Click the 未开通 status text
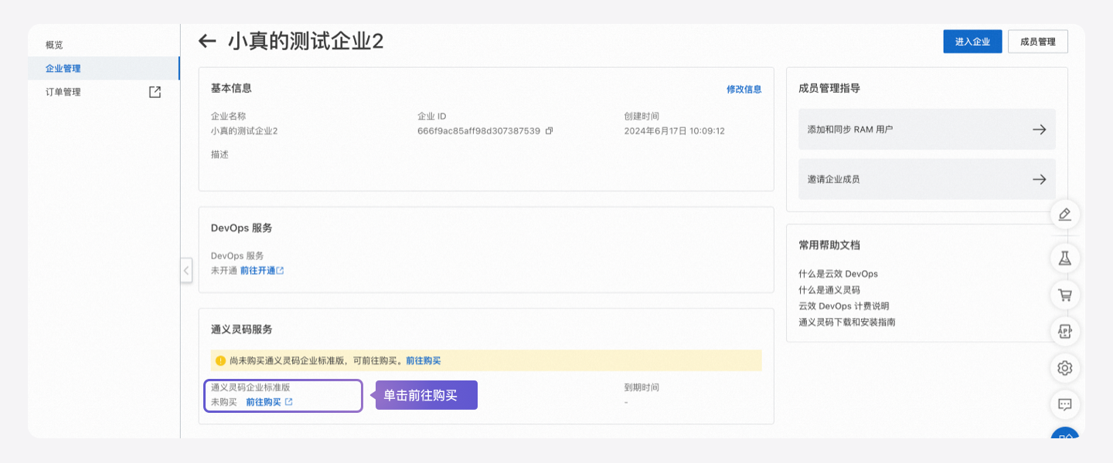Viewport: 1113px width, 463px height. coord(223,271)
